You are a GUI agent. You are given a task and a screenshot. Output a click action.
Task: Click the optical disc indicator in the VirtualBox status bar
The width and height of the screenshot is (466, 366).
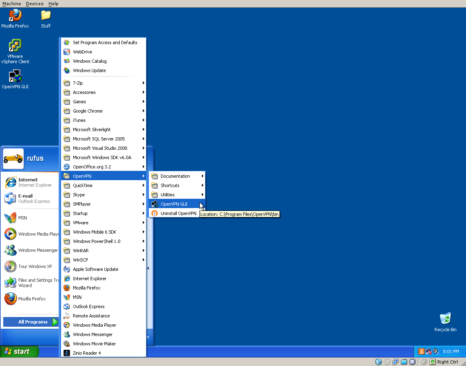(x=387, y=362)
